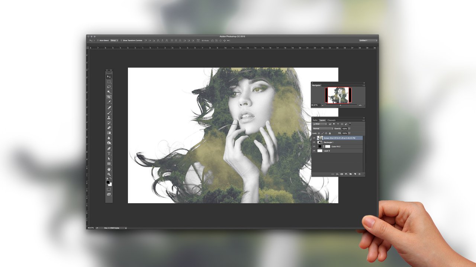476x267 pixels.
Task: Click the Create New Layer icon
Action: tap(355, 174)
